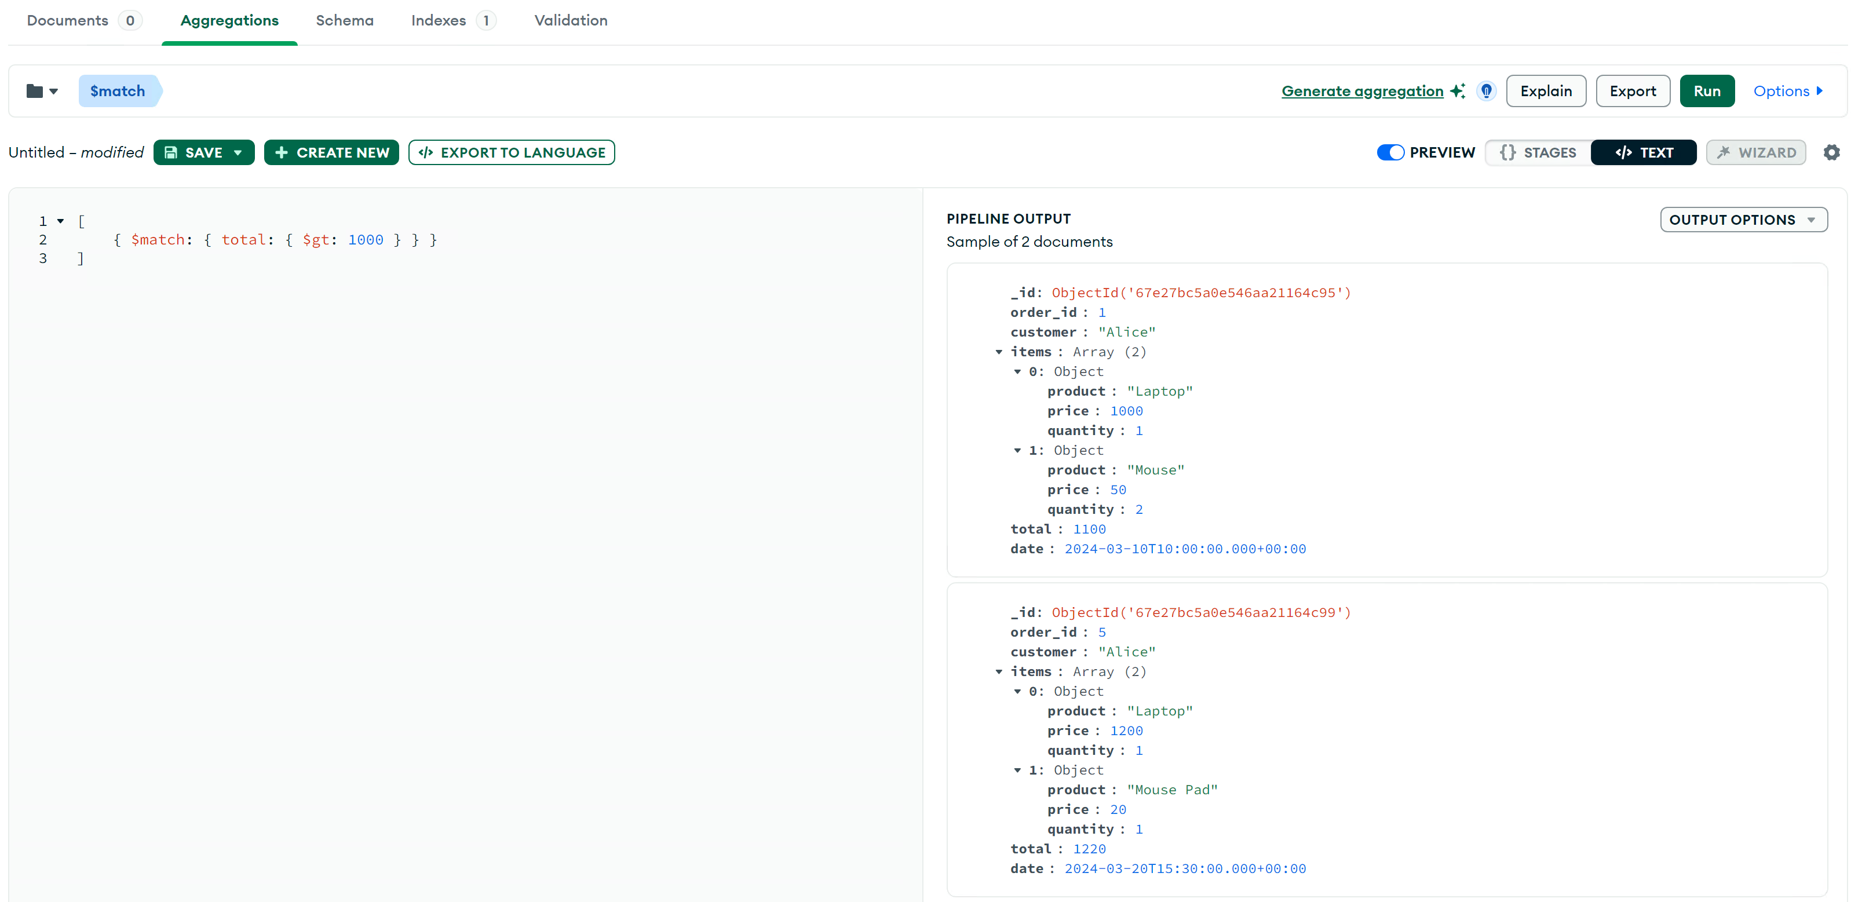Fold the pipeline array on line 1
The width and height of the screenshot is (1851, 902).
(60, 221)
